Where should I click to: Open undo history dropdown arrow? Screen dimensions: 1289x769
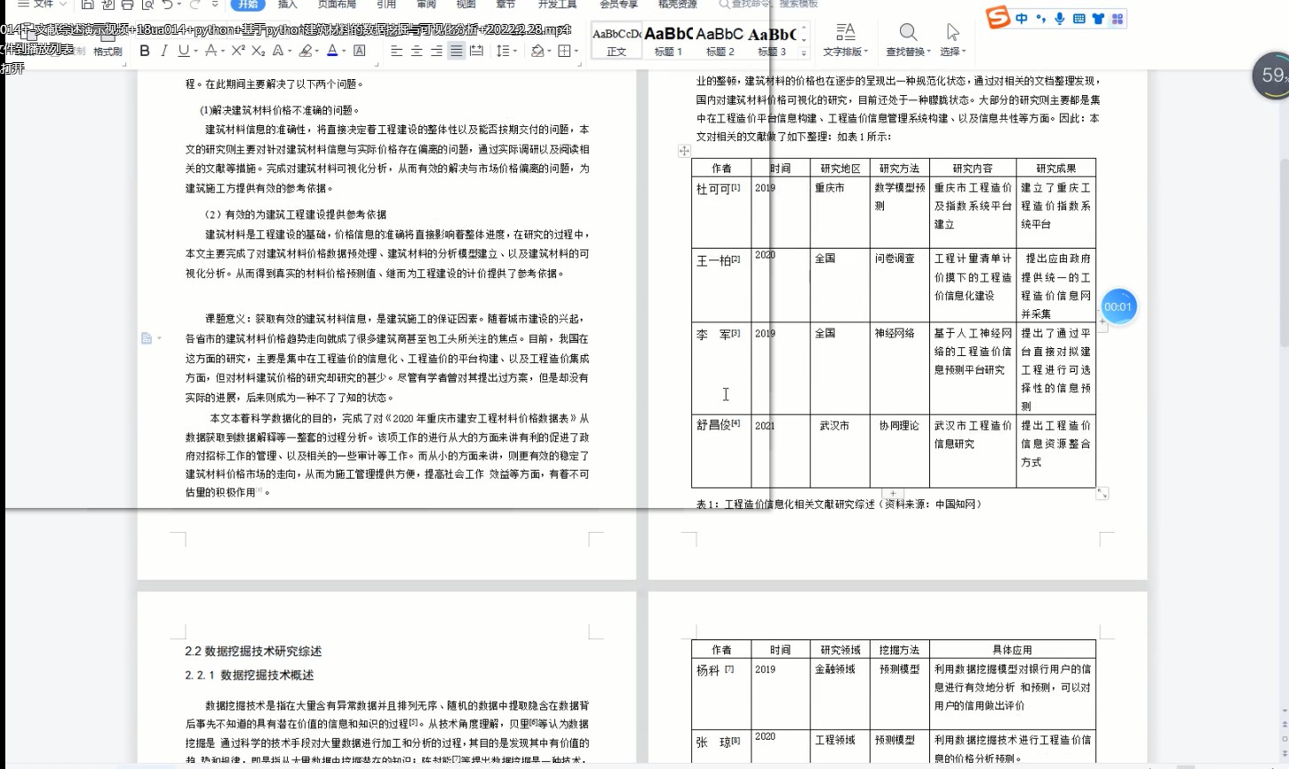(x=179, y=4)
